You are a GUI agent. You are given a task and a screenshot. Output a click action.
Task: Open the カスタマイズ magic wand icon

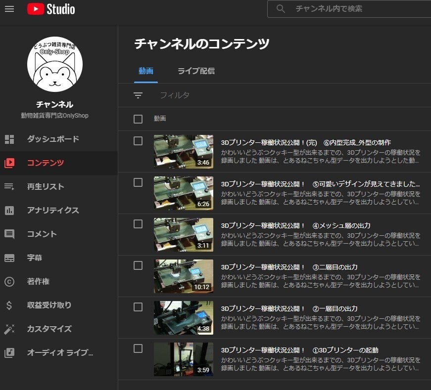[x=9, y=329]
